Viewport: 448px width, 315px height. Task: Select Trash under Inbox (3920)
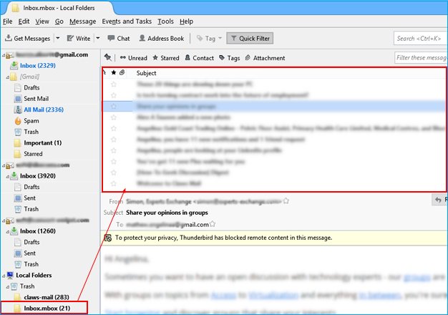(31, 209)
